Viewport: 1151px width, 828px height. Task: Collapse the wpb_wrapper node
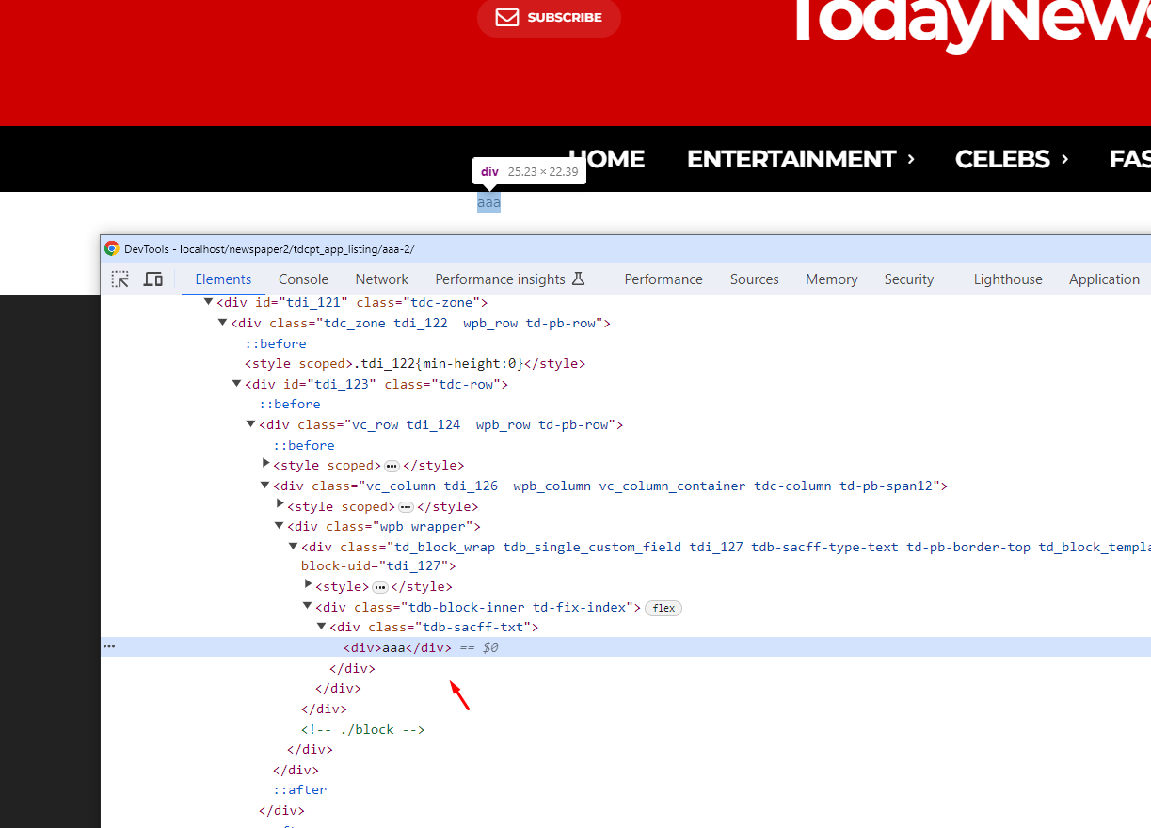(279, 526)
